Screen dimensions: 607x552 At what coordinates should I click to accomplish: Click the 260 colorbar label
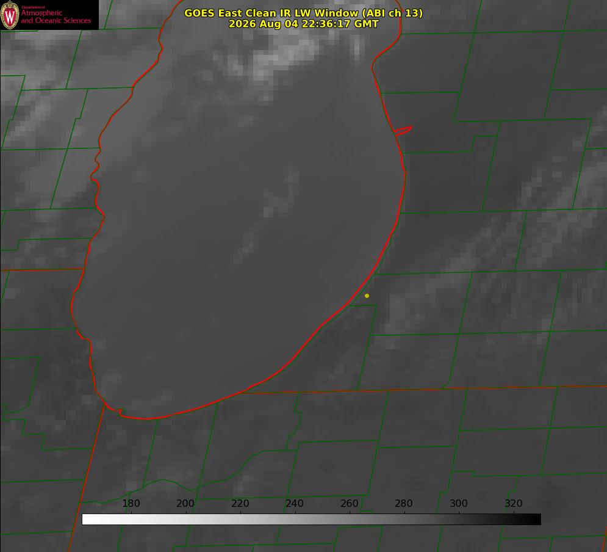pyautogui.click(x=349, y=503)
